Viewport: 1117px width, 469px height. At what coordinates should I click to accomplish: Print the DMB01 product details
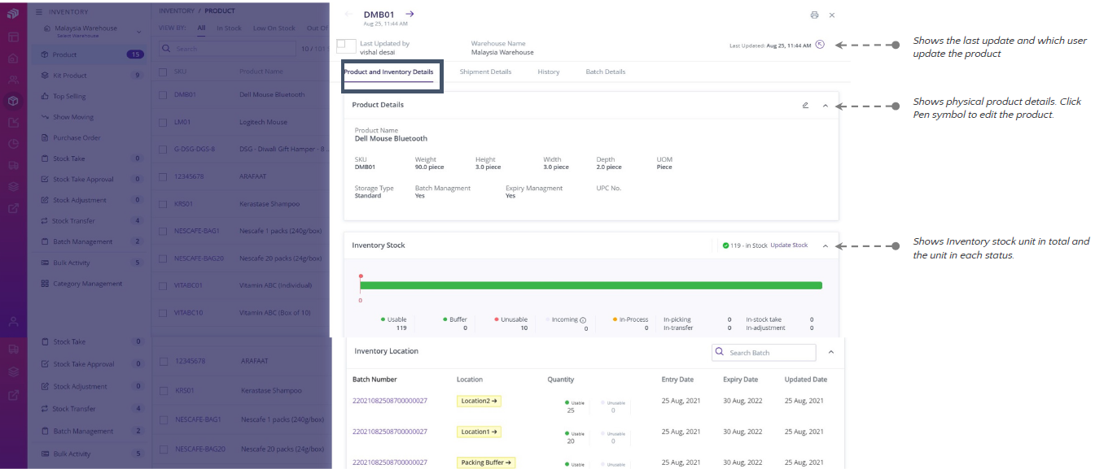(814, 15)
